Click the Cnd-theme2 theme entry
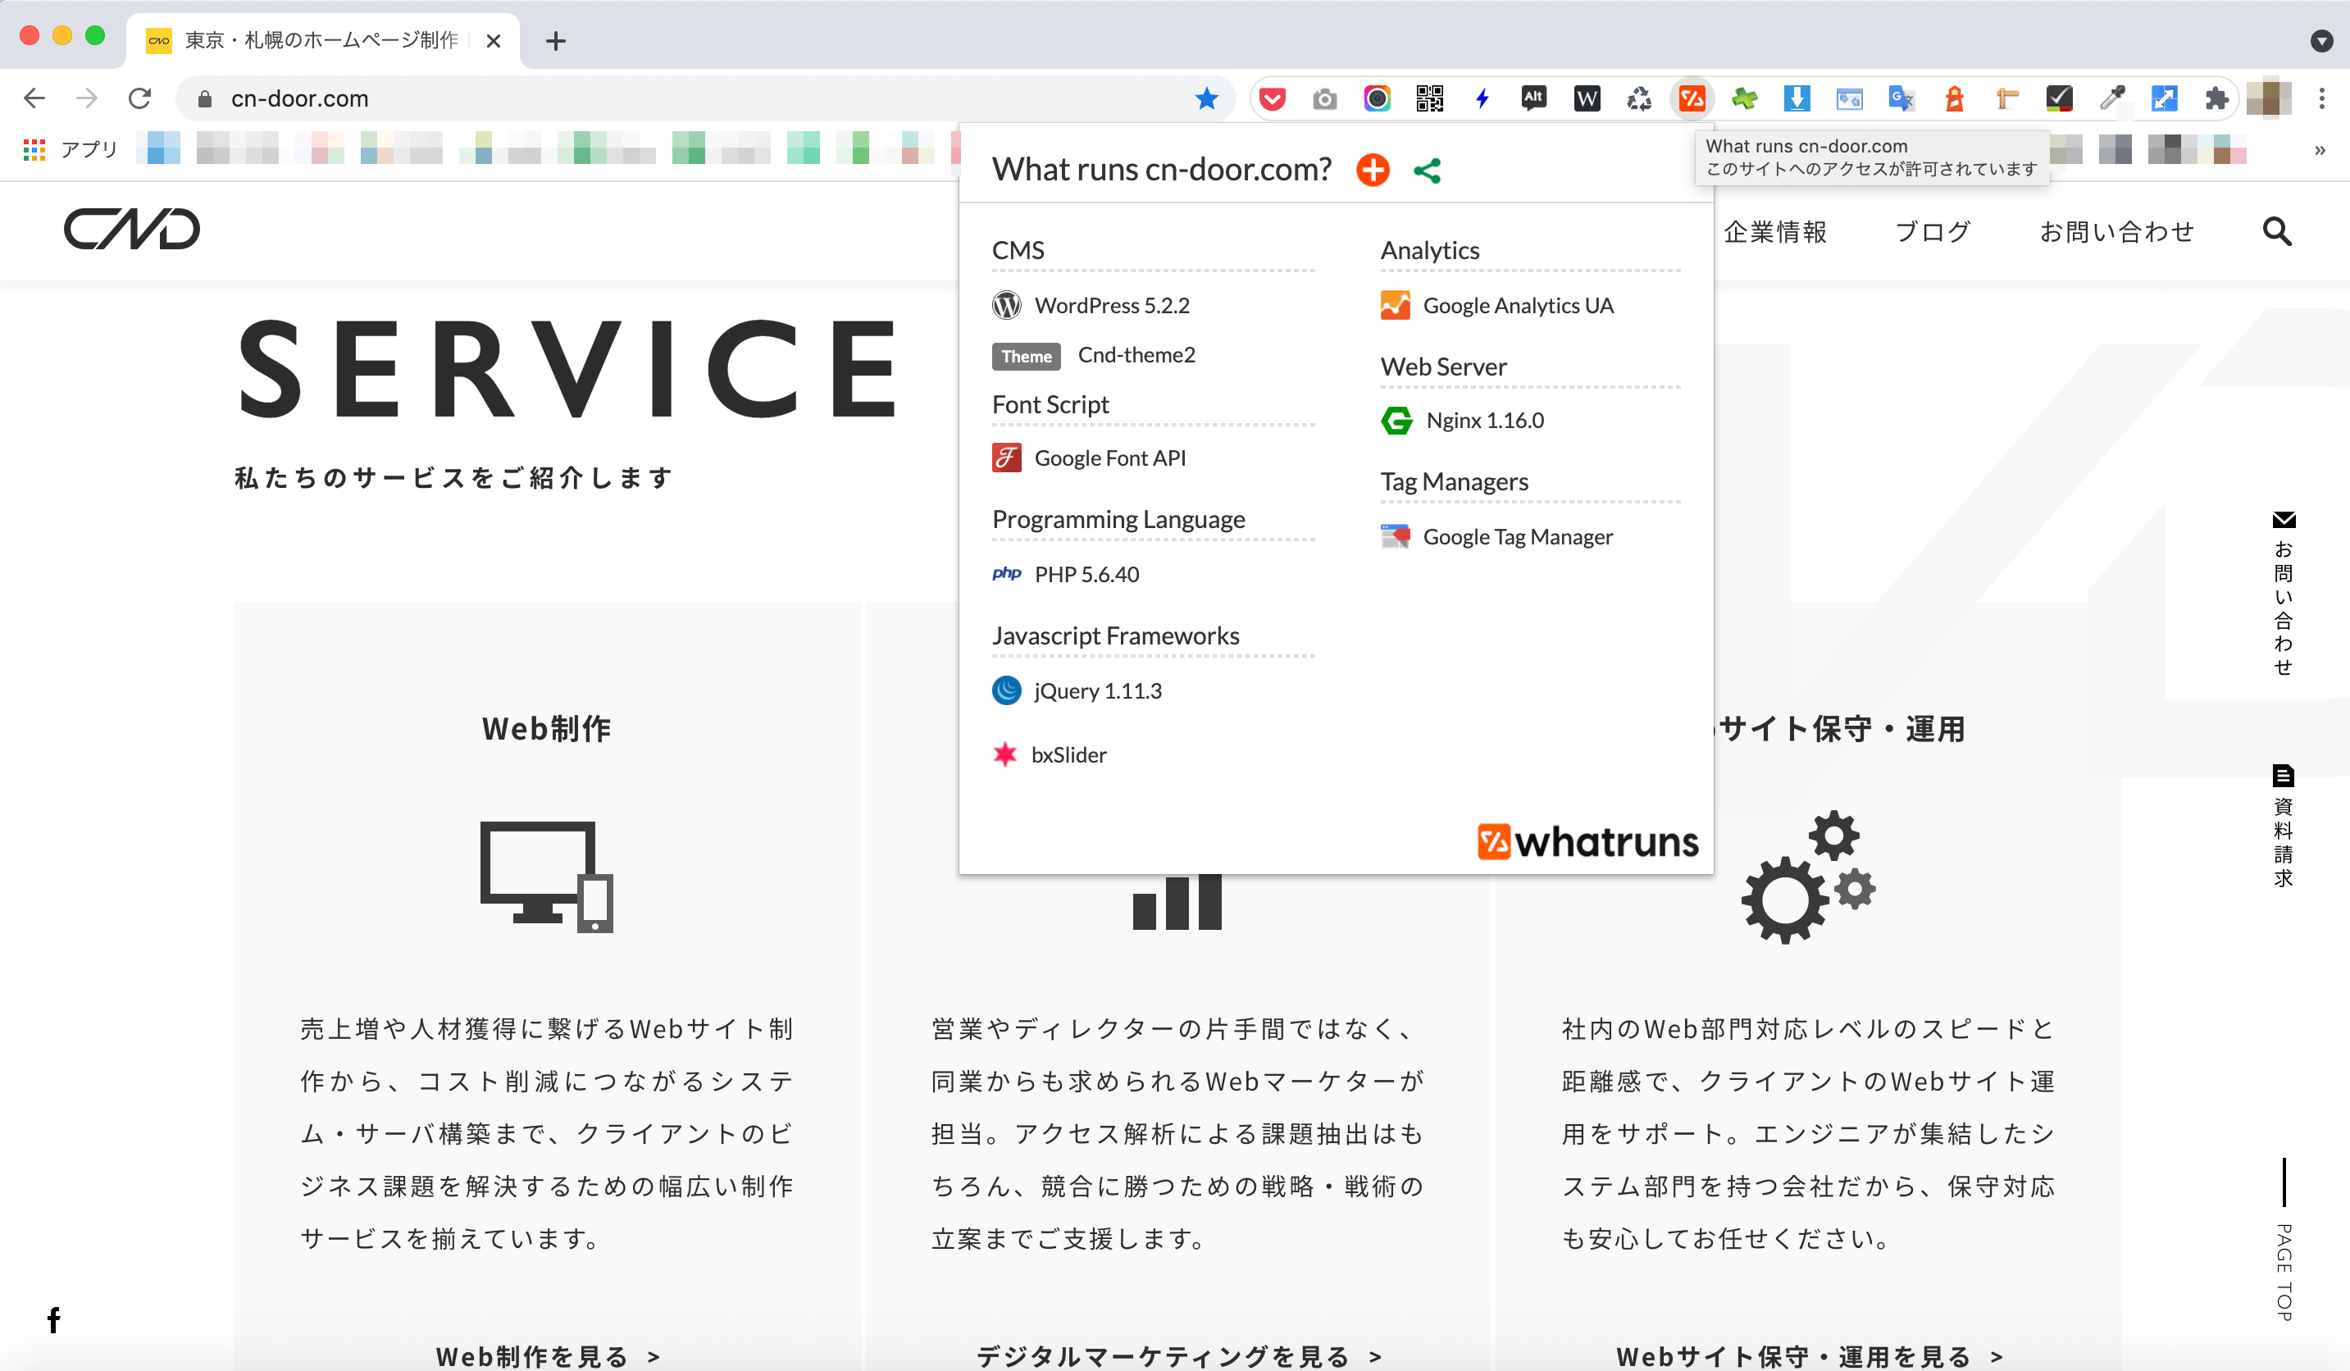 point(1094,355)
